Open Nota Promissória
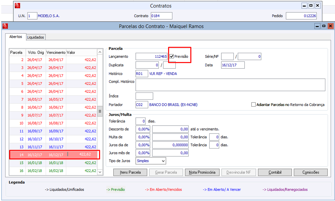 coord(202,172)
